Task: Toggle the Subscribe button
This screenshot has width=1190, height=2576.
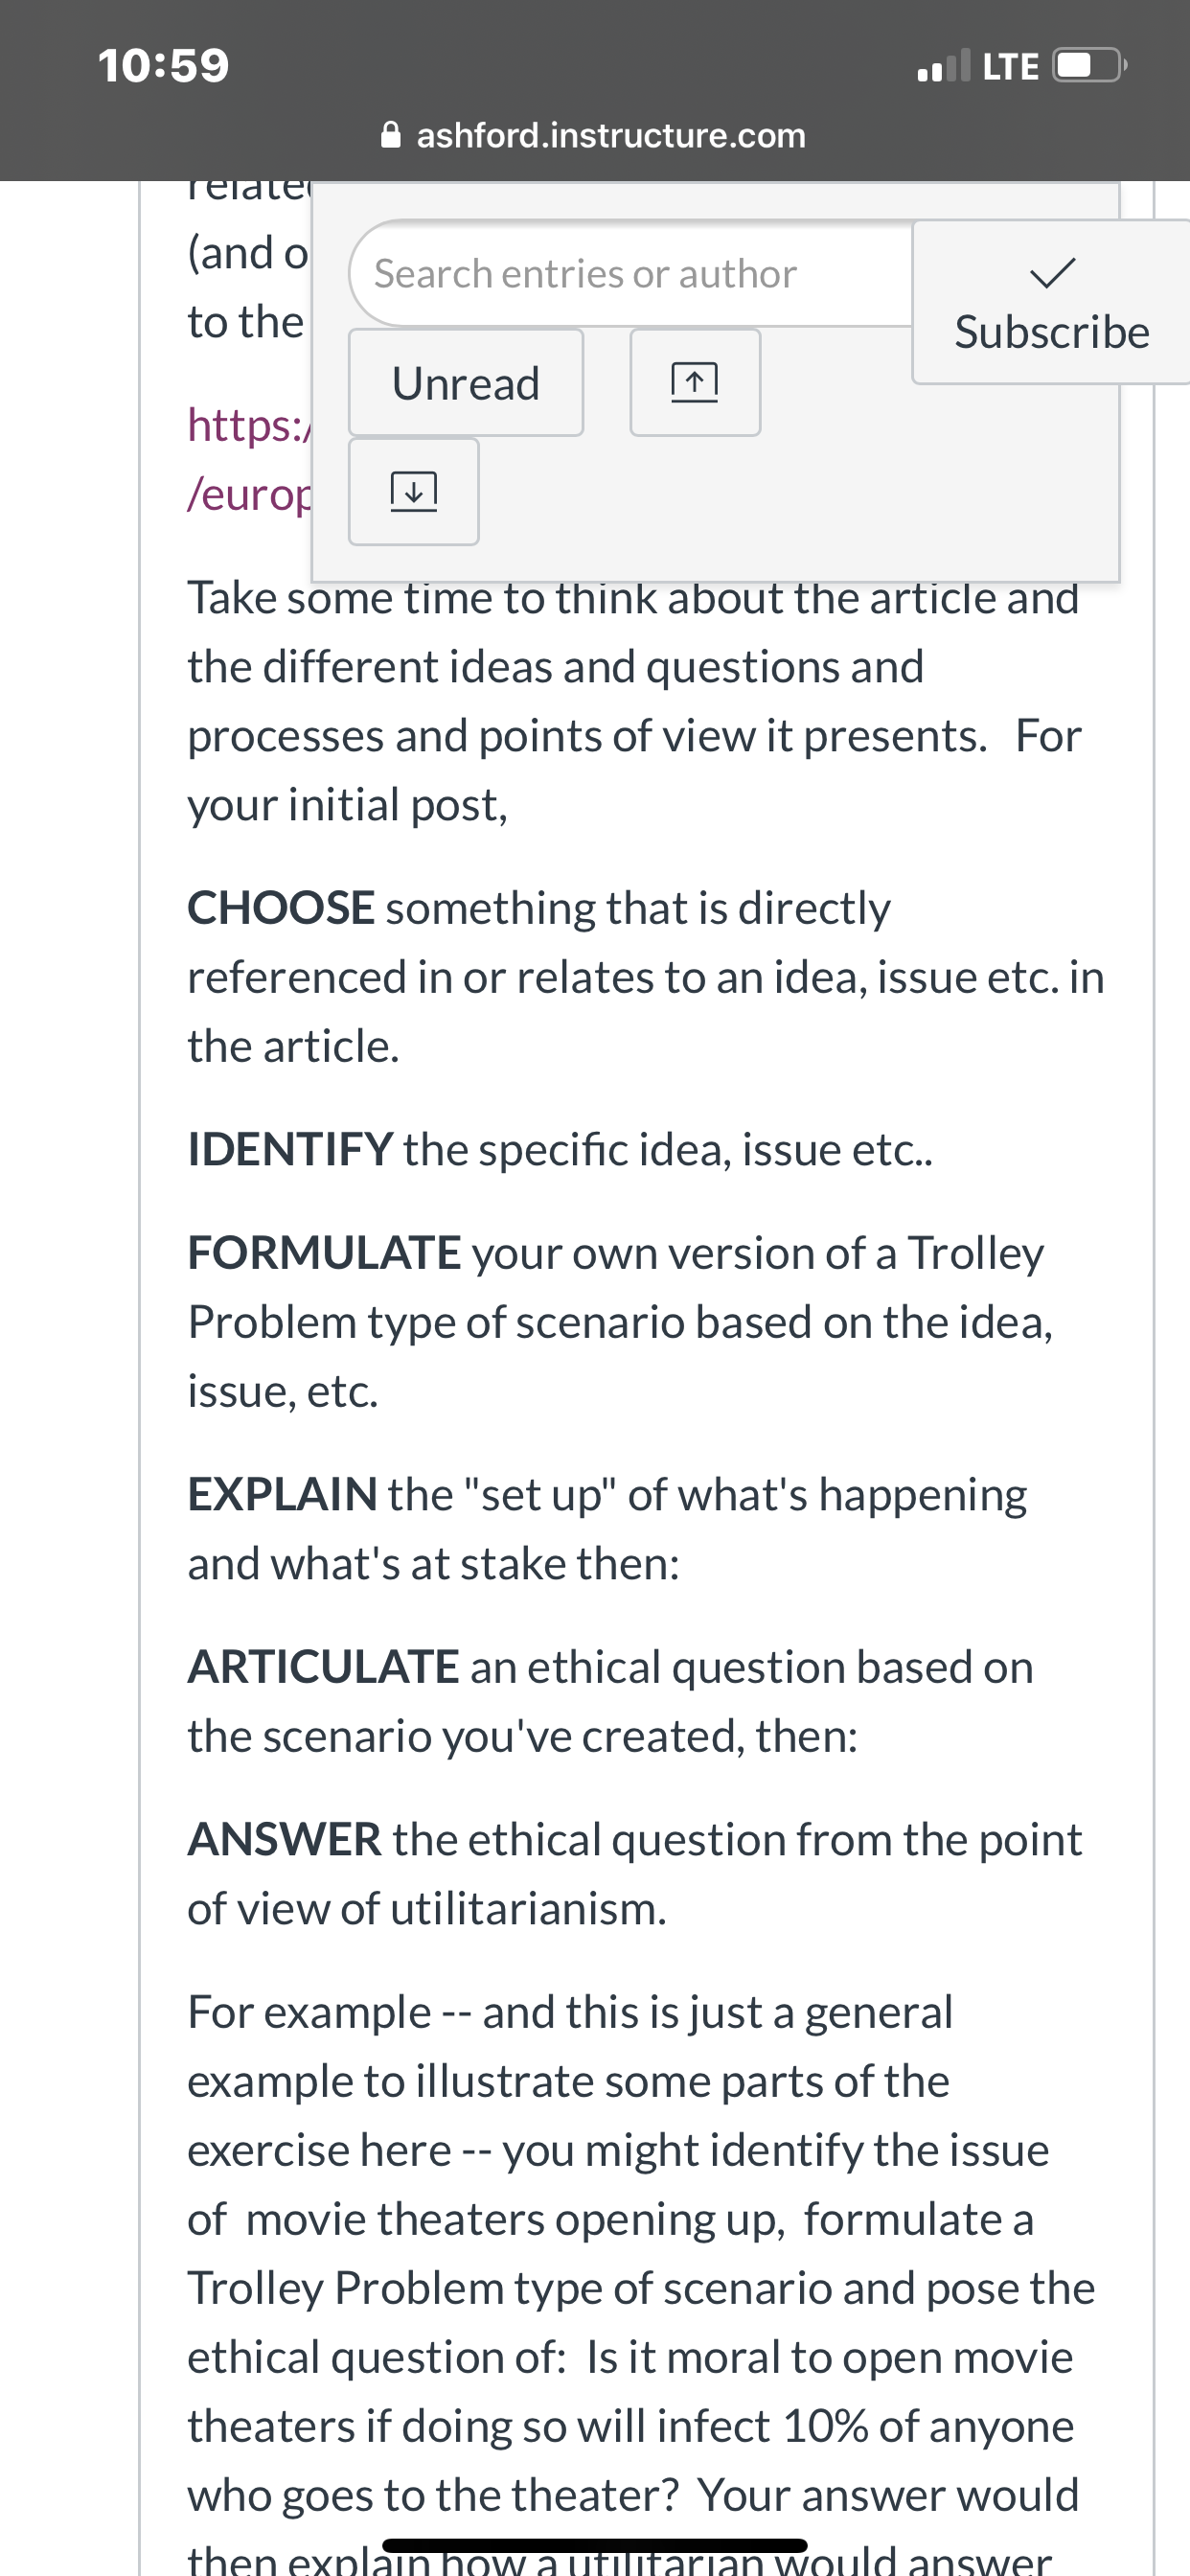Action: (1051, 302)
